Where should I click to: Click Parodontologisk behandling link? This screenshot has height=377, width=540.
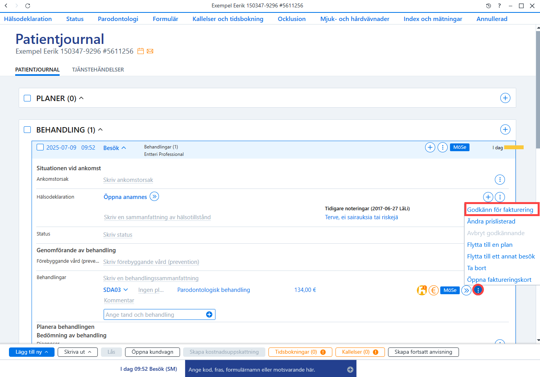pos(214,290)
